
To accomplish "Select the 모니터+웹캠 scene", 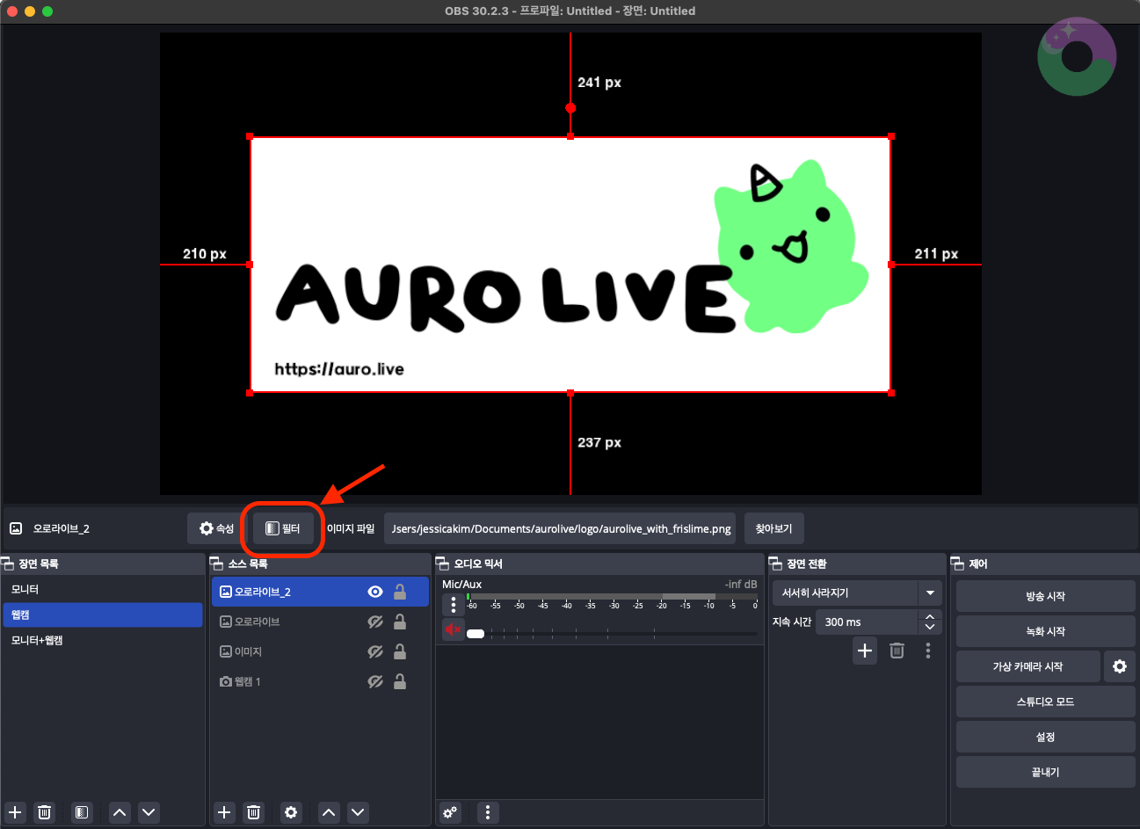I will point(103,640).
